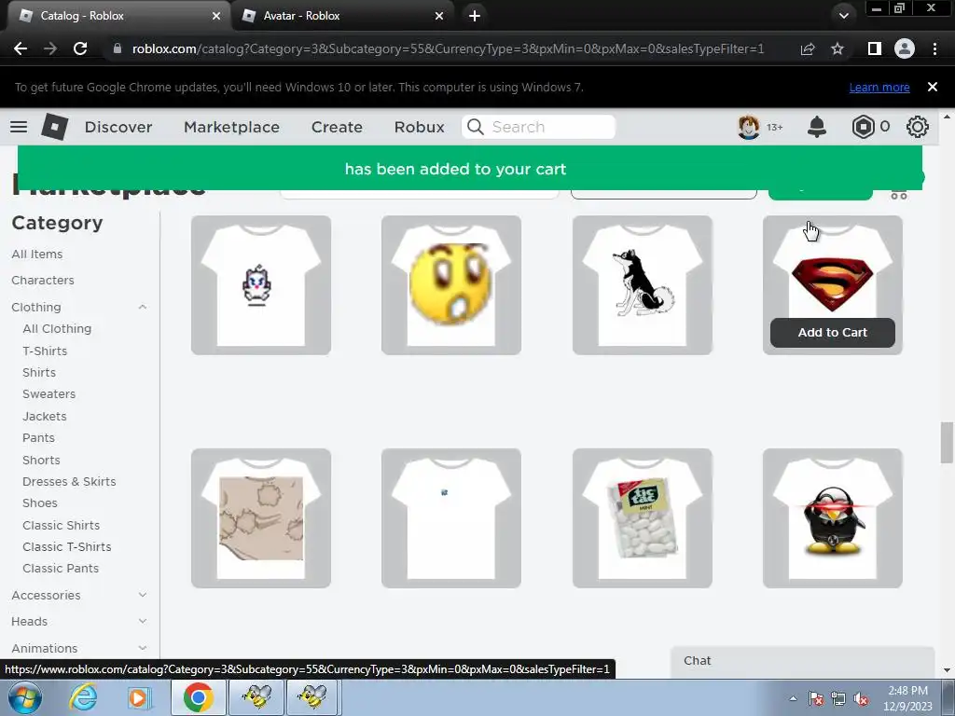
Task: Choose Dresses & Skirts subcategory
Action: [x=69, y=481]
